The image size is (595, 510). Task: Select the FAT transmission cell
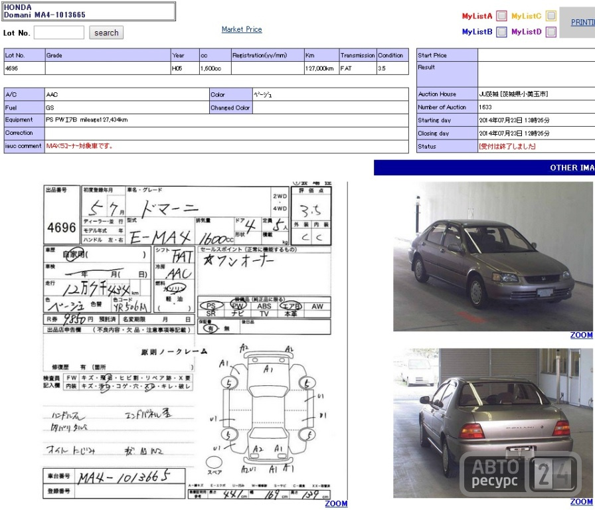tap(358, 68)
